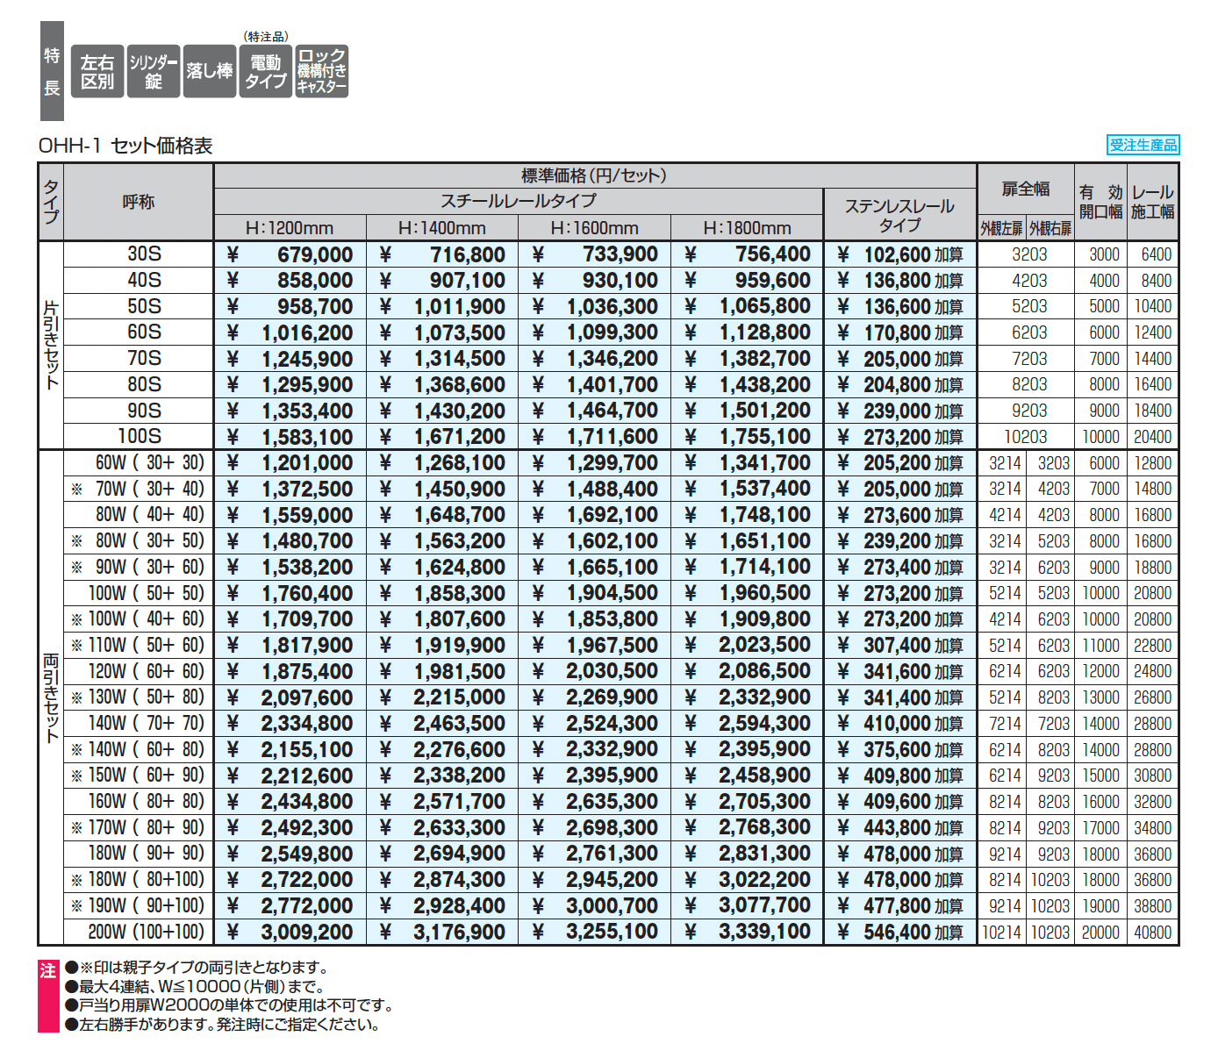Viewport: 1218px width, 1051px height.
Task: Click the ステンレスレールタイプ column header
Action: 899,215
